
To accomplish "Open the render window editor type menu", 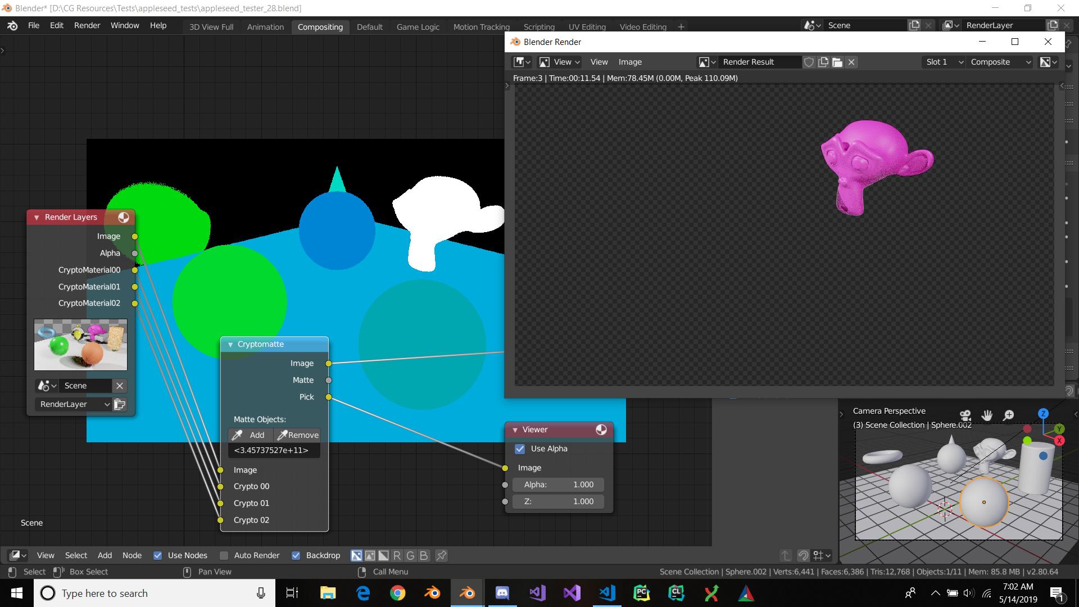I will [x=522, y=62].
